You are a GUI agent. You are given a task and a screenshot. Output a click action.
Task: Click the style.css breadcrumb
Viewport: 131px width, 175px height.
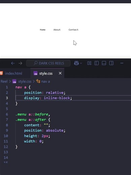point(25,81)
